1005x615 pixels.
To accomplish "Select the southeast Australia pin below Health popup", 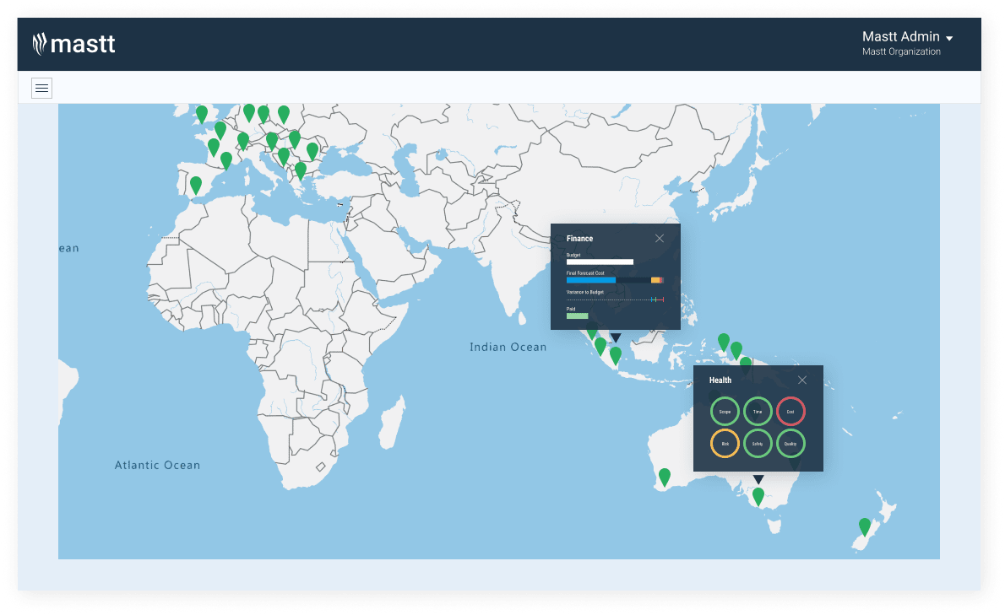I will (758, 496).
